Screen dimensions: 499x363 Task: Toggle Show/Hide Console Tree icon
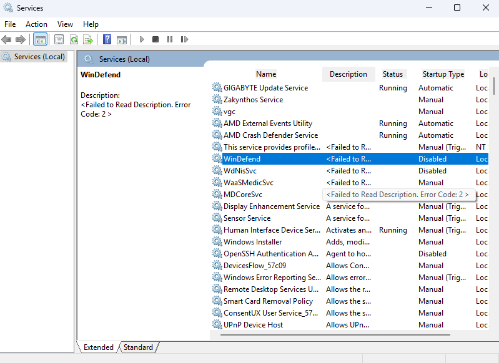click(x=40, y=39)
